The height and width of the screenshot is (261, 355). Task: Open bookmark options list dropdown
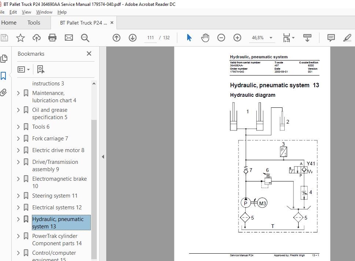click(23, 69)
